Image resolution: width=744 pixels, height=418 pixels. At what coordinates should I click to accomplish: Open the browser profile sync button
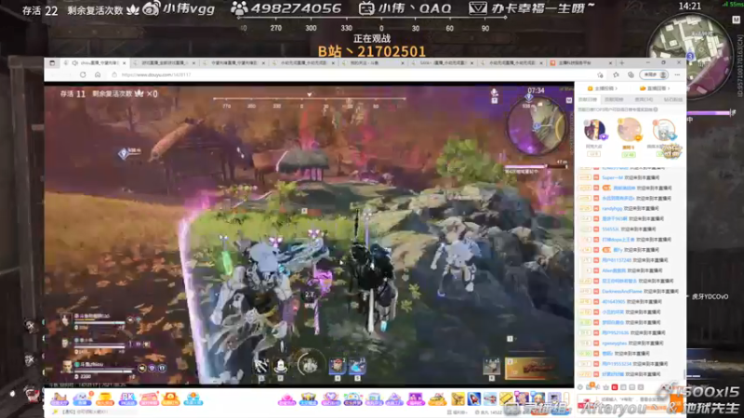[x=654, y=75]
